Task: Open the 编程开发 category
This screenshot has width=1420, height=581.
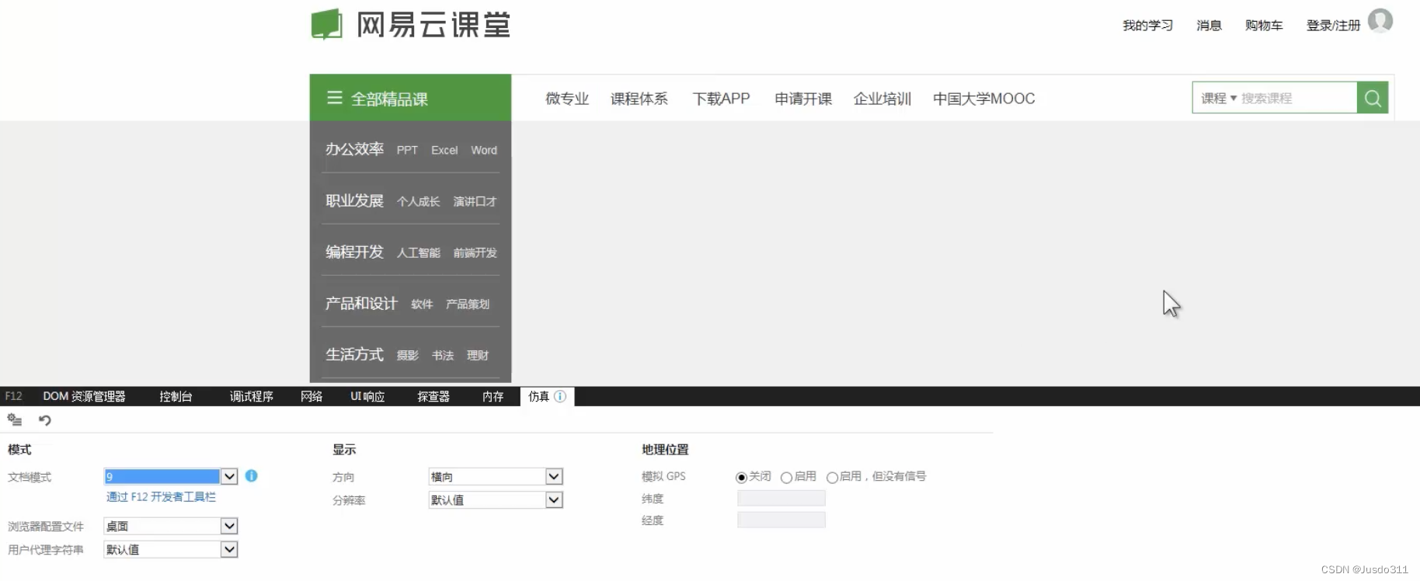Action: (354, 252)
